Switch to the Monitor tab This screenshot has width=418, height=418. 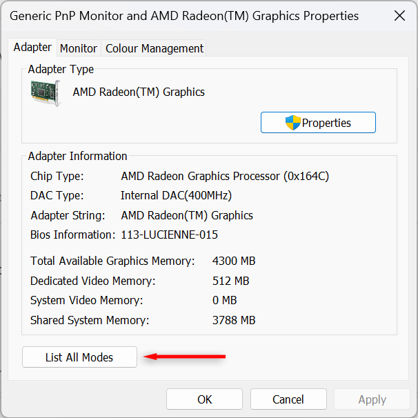point(79,48)
